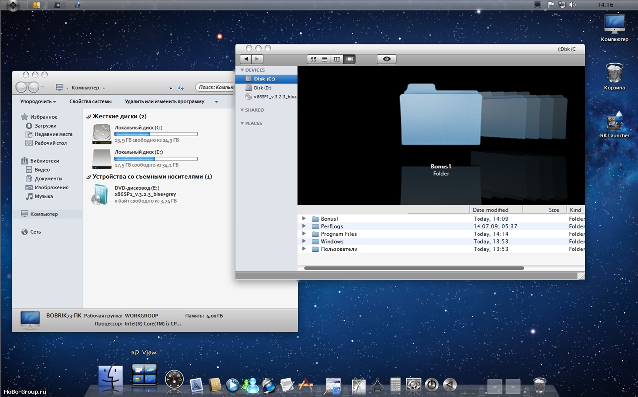Viewport: 638px width, 397px height.
Task: Toggle the Quick Look eye button
Action: point(387,59)
